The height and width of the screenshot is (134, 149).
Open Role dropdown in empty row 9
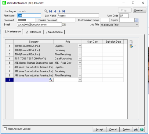click(x=80, y=80)
